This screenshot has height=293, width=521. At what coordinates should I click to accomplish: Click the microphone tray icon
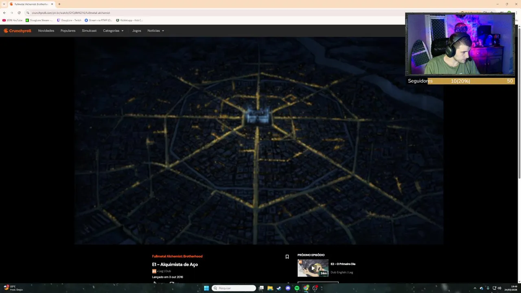pyautogui.click(x=488, y=288)
